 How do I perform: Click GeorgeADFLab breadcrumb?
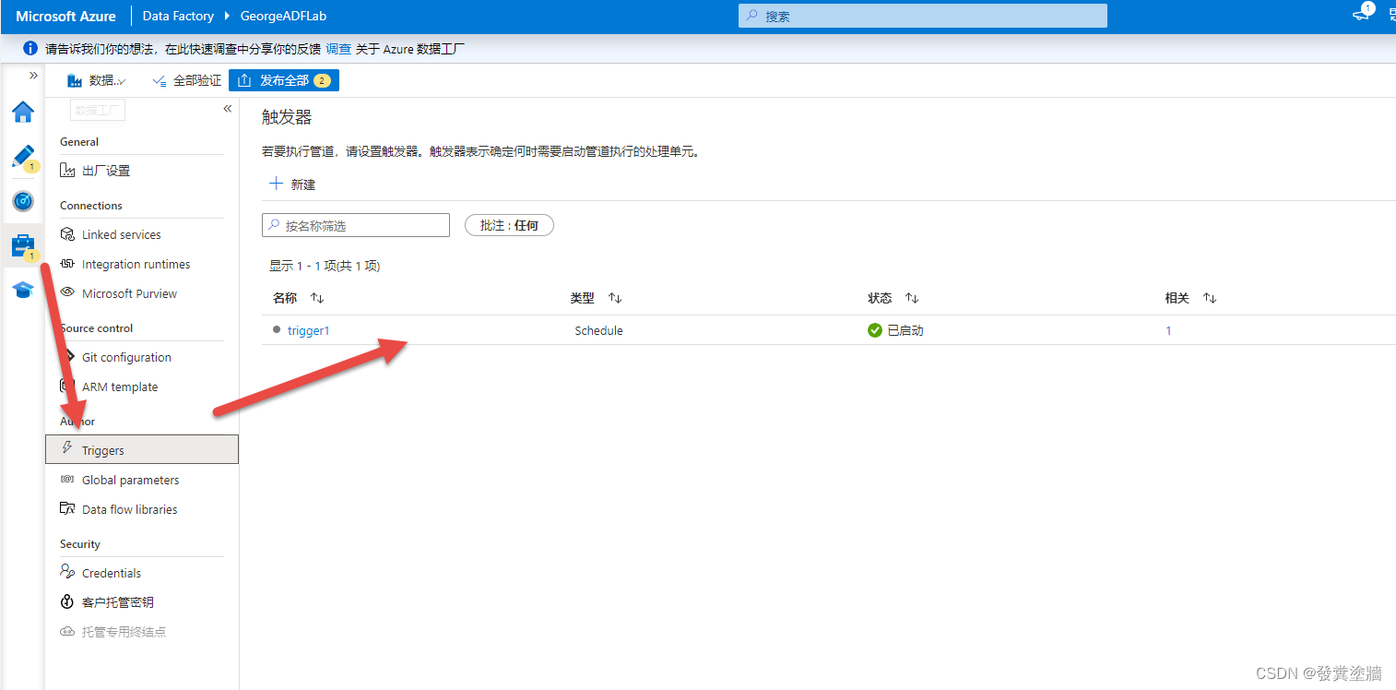click(x=283, y=17)
